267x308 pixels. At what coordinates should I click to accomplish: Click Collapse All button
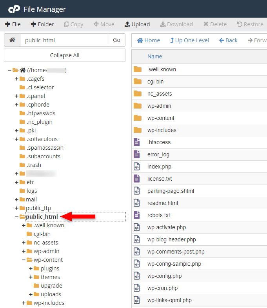[65, 55]
